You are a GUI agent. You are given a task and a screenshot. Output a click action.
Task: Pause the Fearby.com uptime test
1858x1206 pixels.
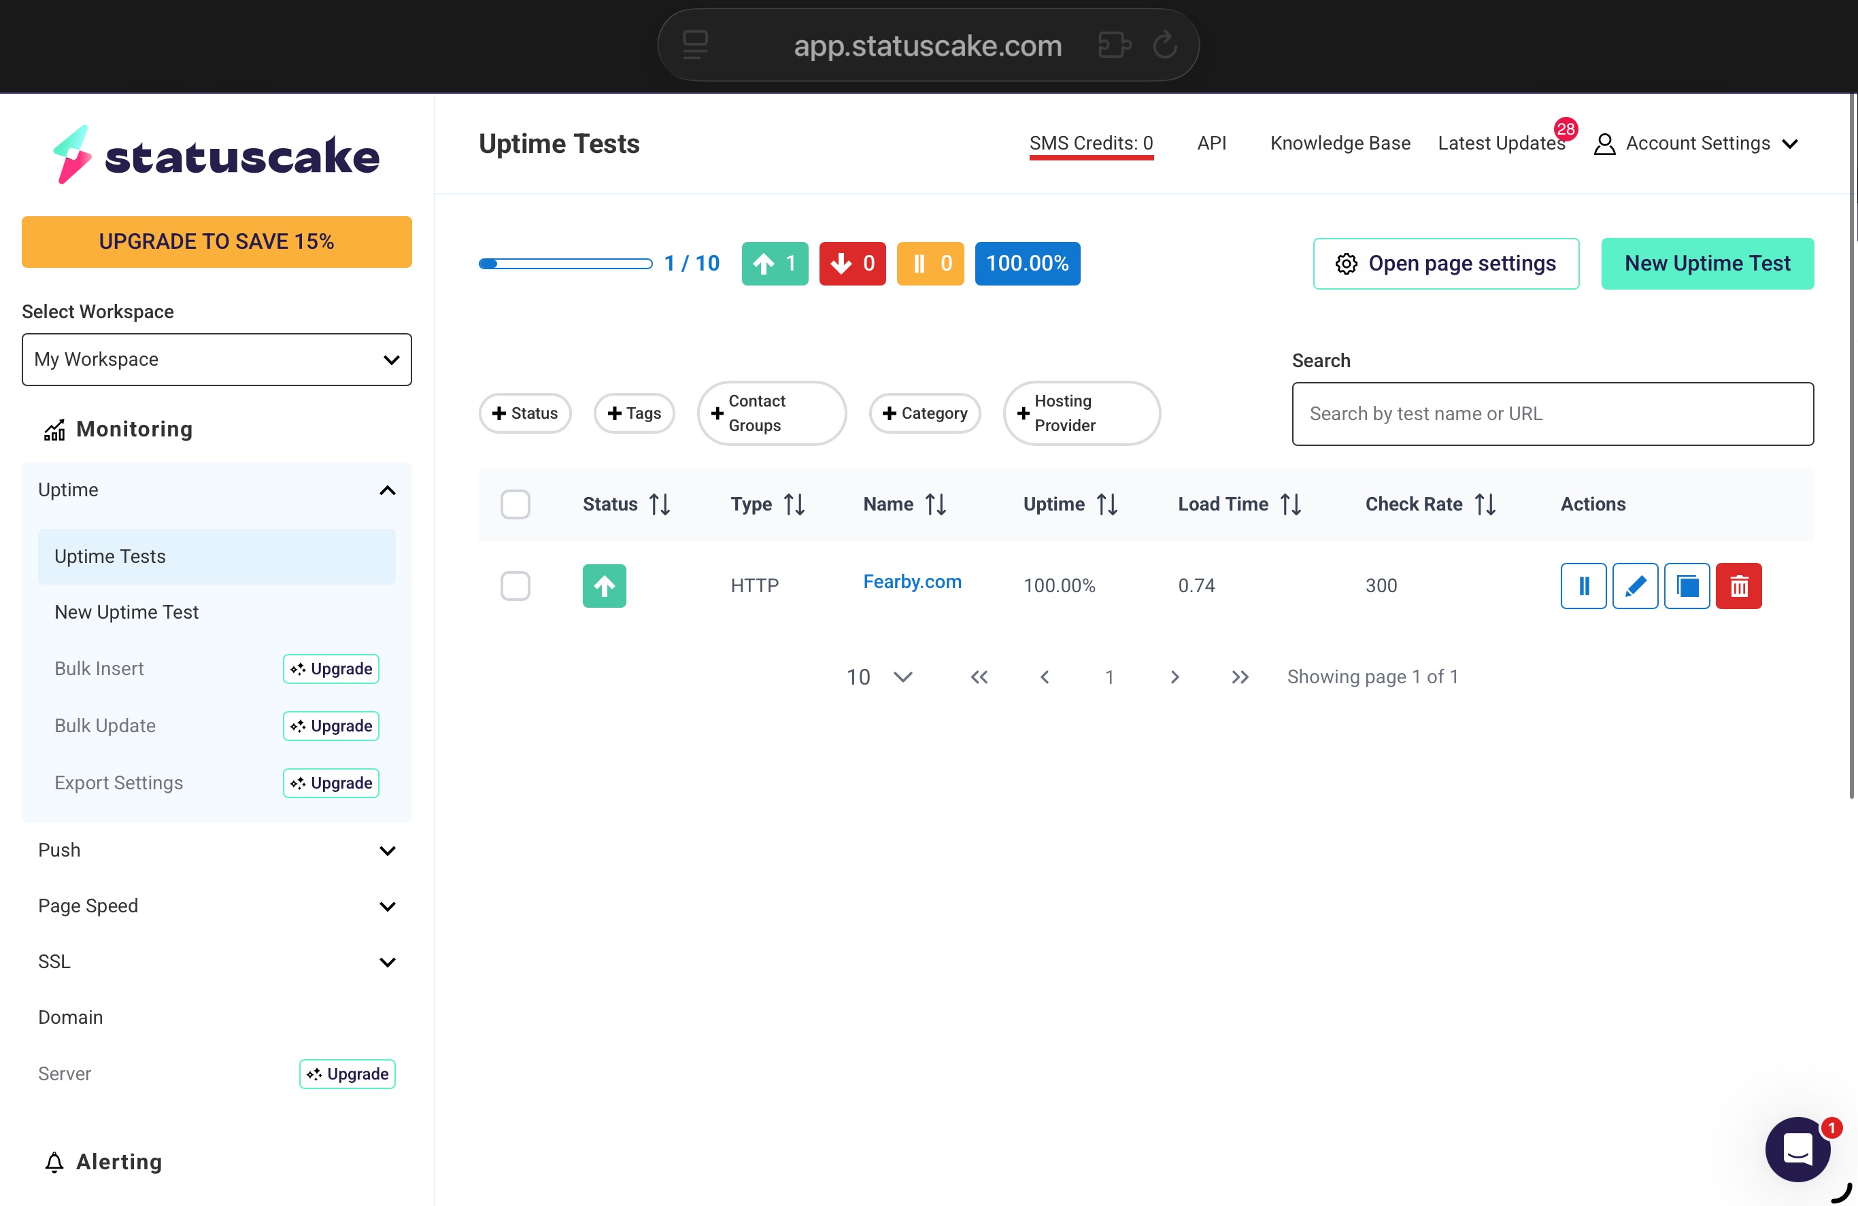tap(1583, 585)
